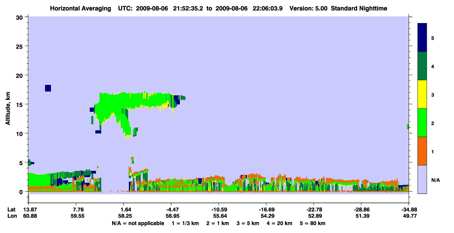The image size is (454, 233).
Task: Click the 'Lat' axis row label
Action: pos(12,210)
